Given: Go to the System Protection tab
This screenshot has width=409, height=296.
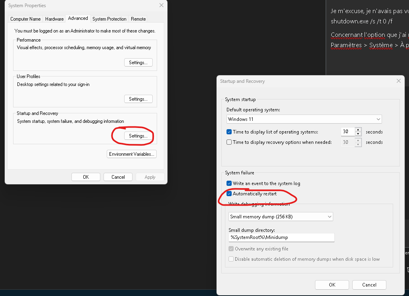Looking at the screenshot, I should (109, 19).
